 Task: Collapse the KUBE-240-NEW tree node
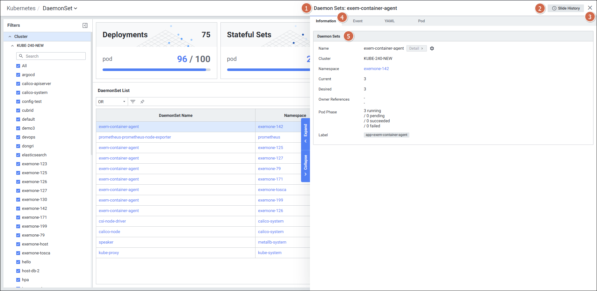[x=12, y=46]
